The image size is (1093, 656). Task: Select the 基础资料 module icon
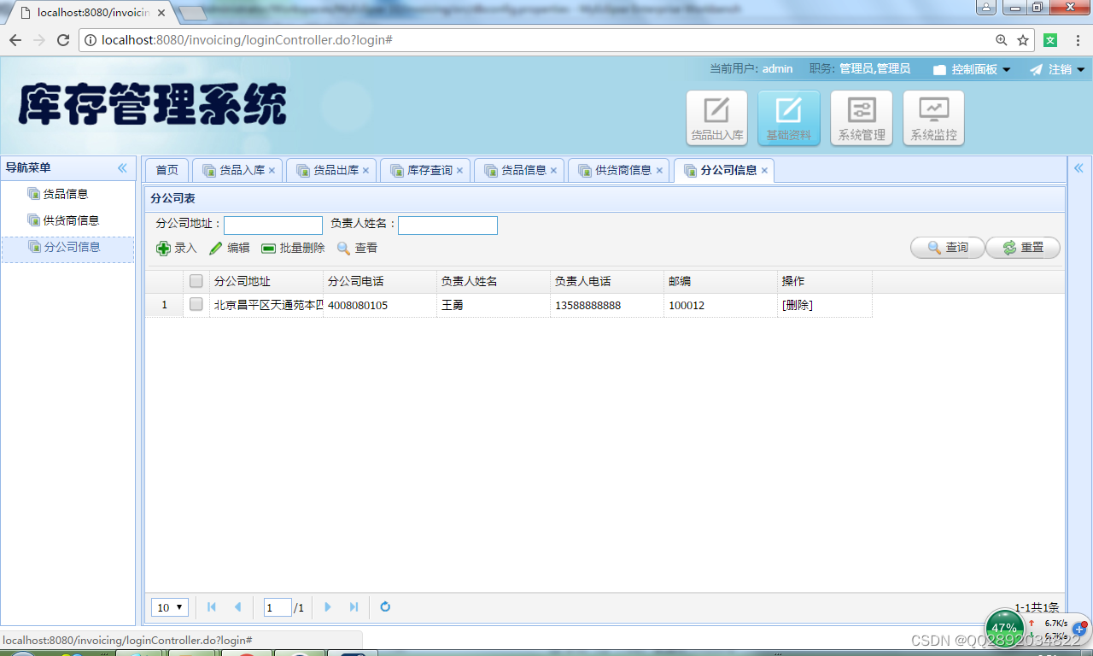pos(788,117)
